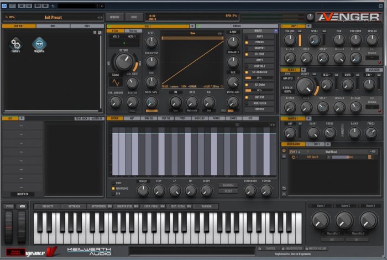Adjust the Macro 1 knob
This screenshot has height=260, width=387.
pyautogui.click(x=320, y=220)
